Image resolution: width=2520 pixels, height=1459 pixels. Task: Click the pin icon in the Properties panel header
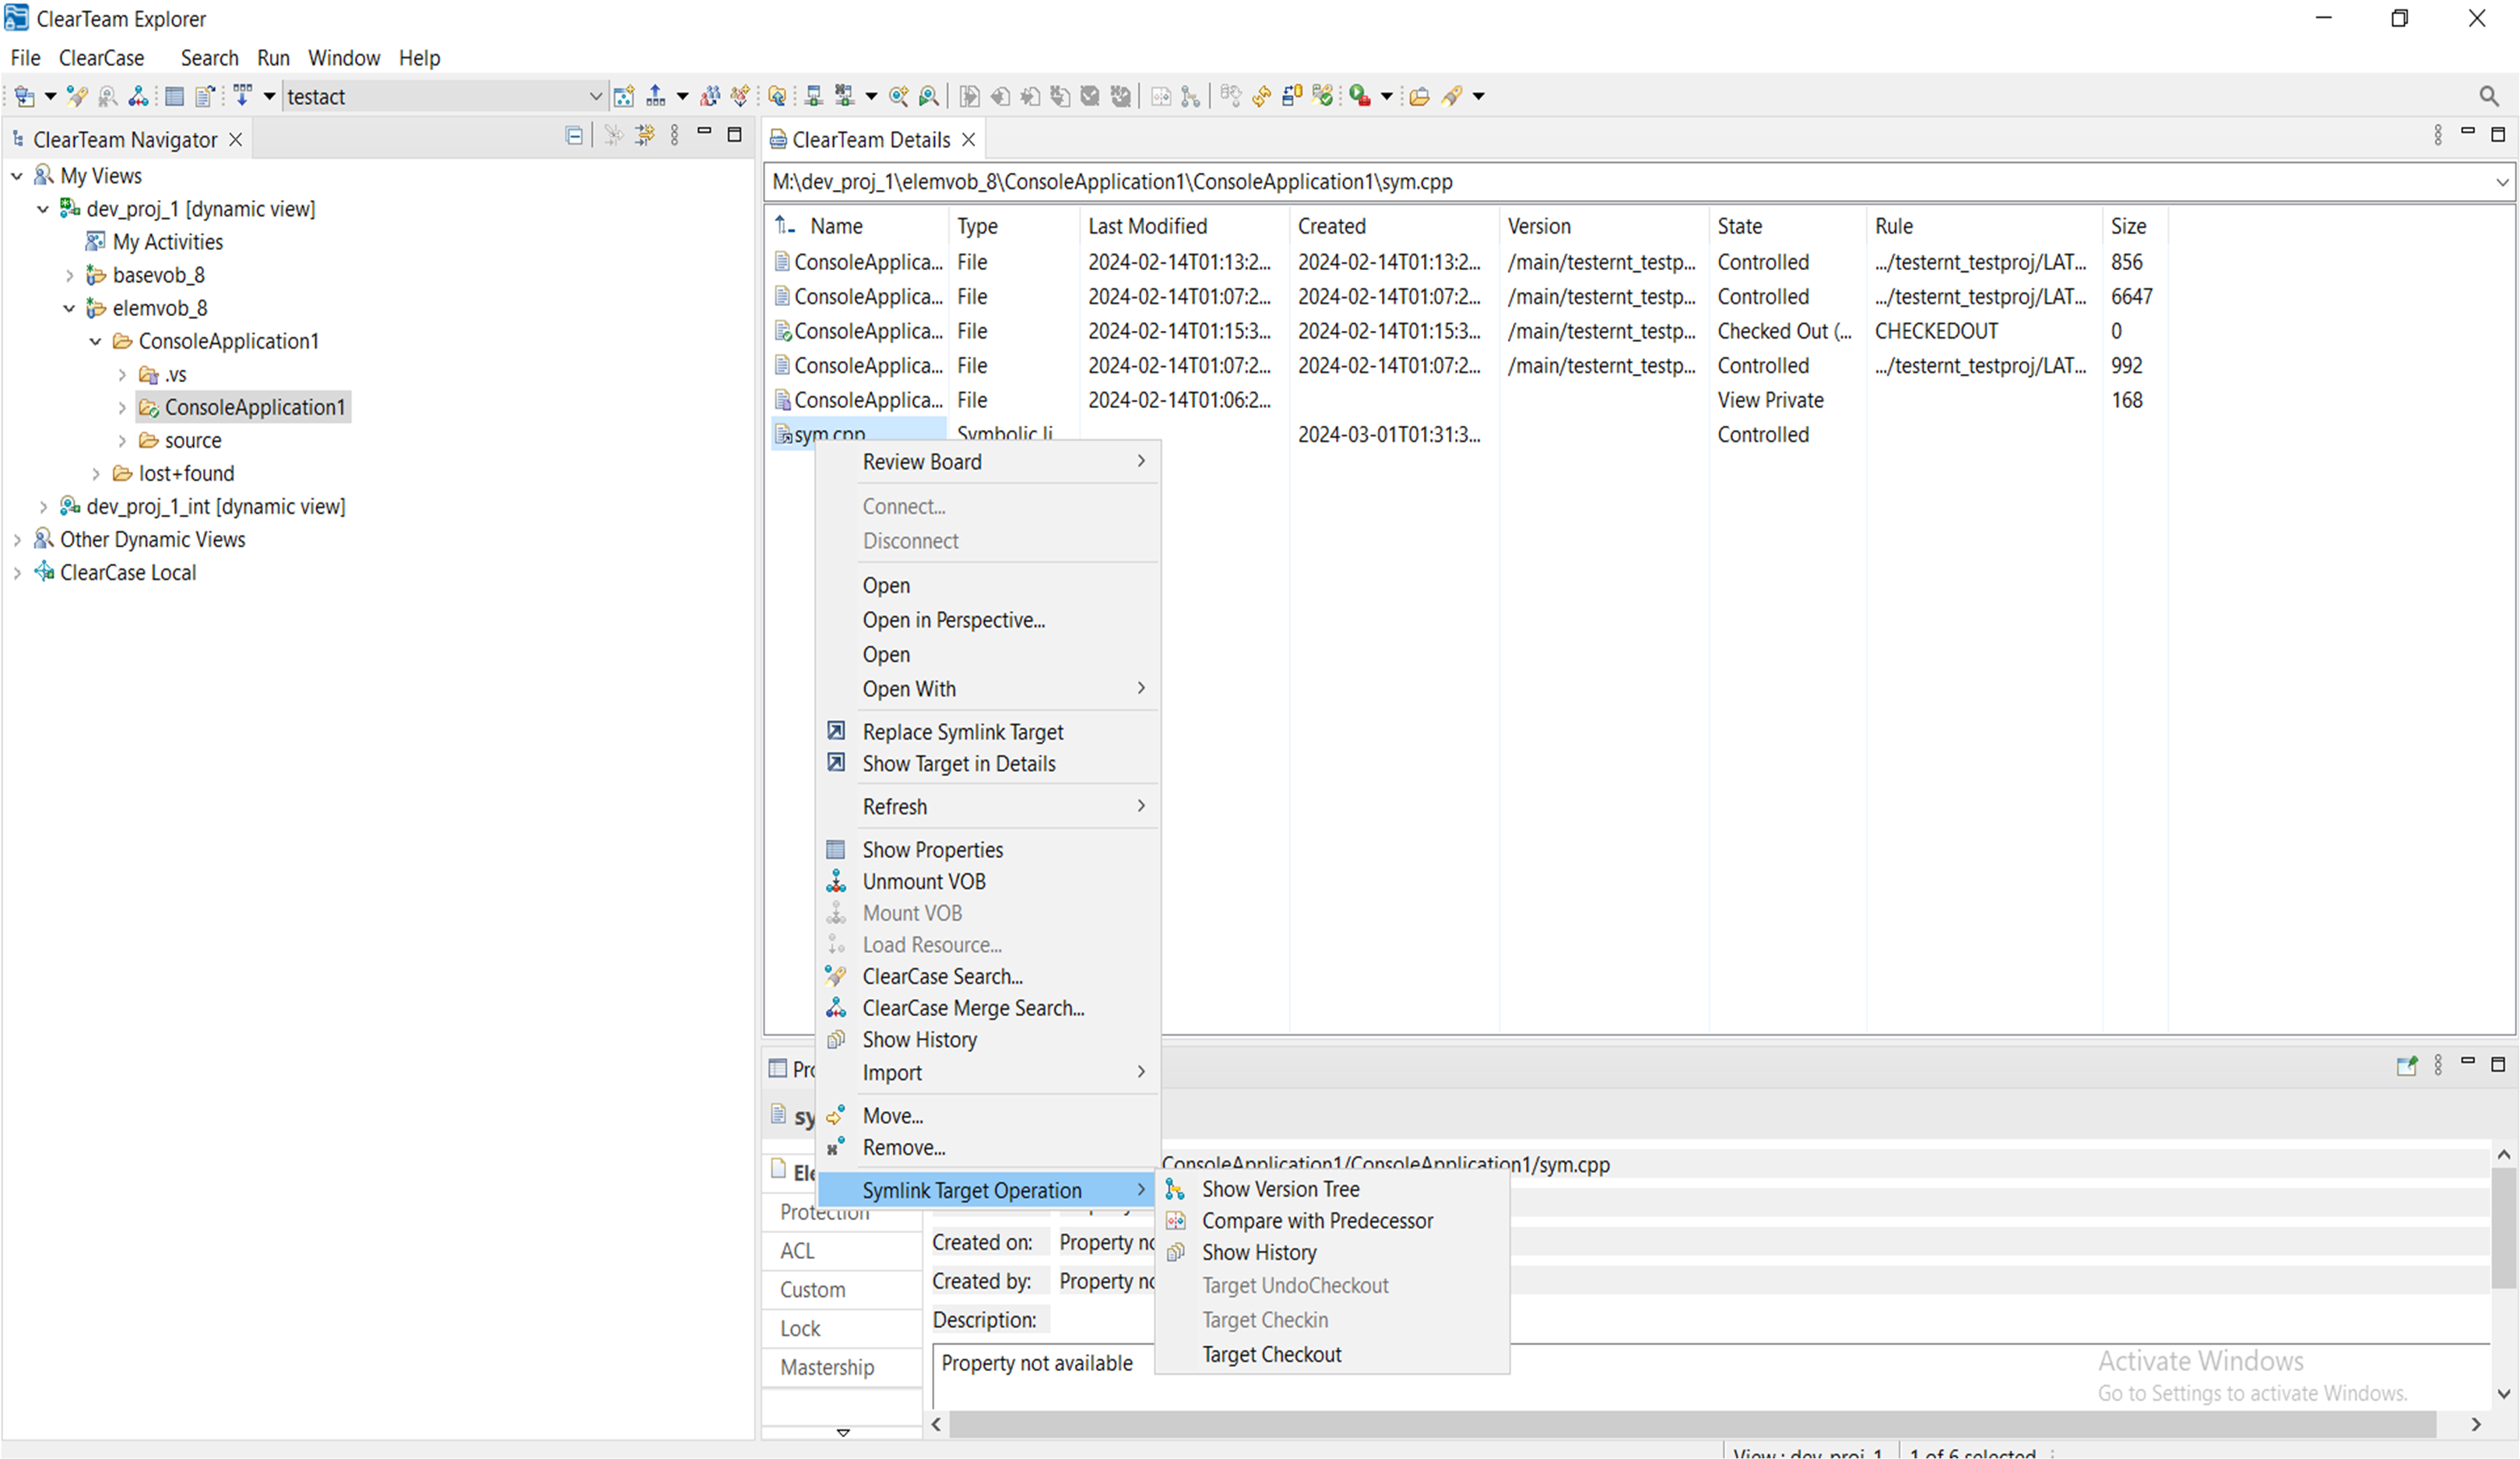[2406, 1066]
